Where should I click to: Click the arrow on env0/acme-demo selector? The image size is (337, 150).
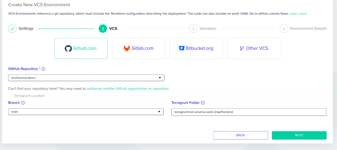point(160,78)
